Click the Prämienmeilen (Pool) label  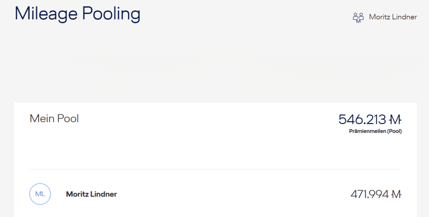375,131
